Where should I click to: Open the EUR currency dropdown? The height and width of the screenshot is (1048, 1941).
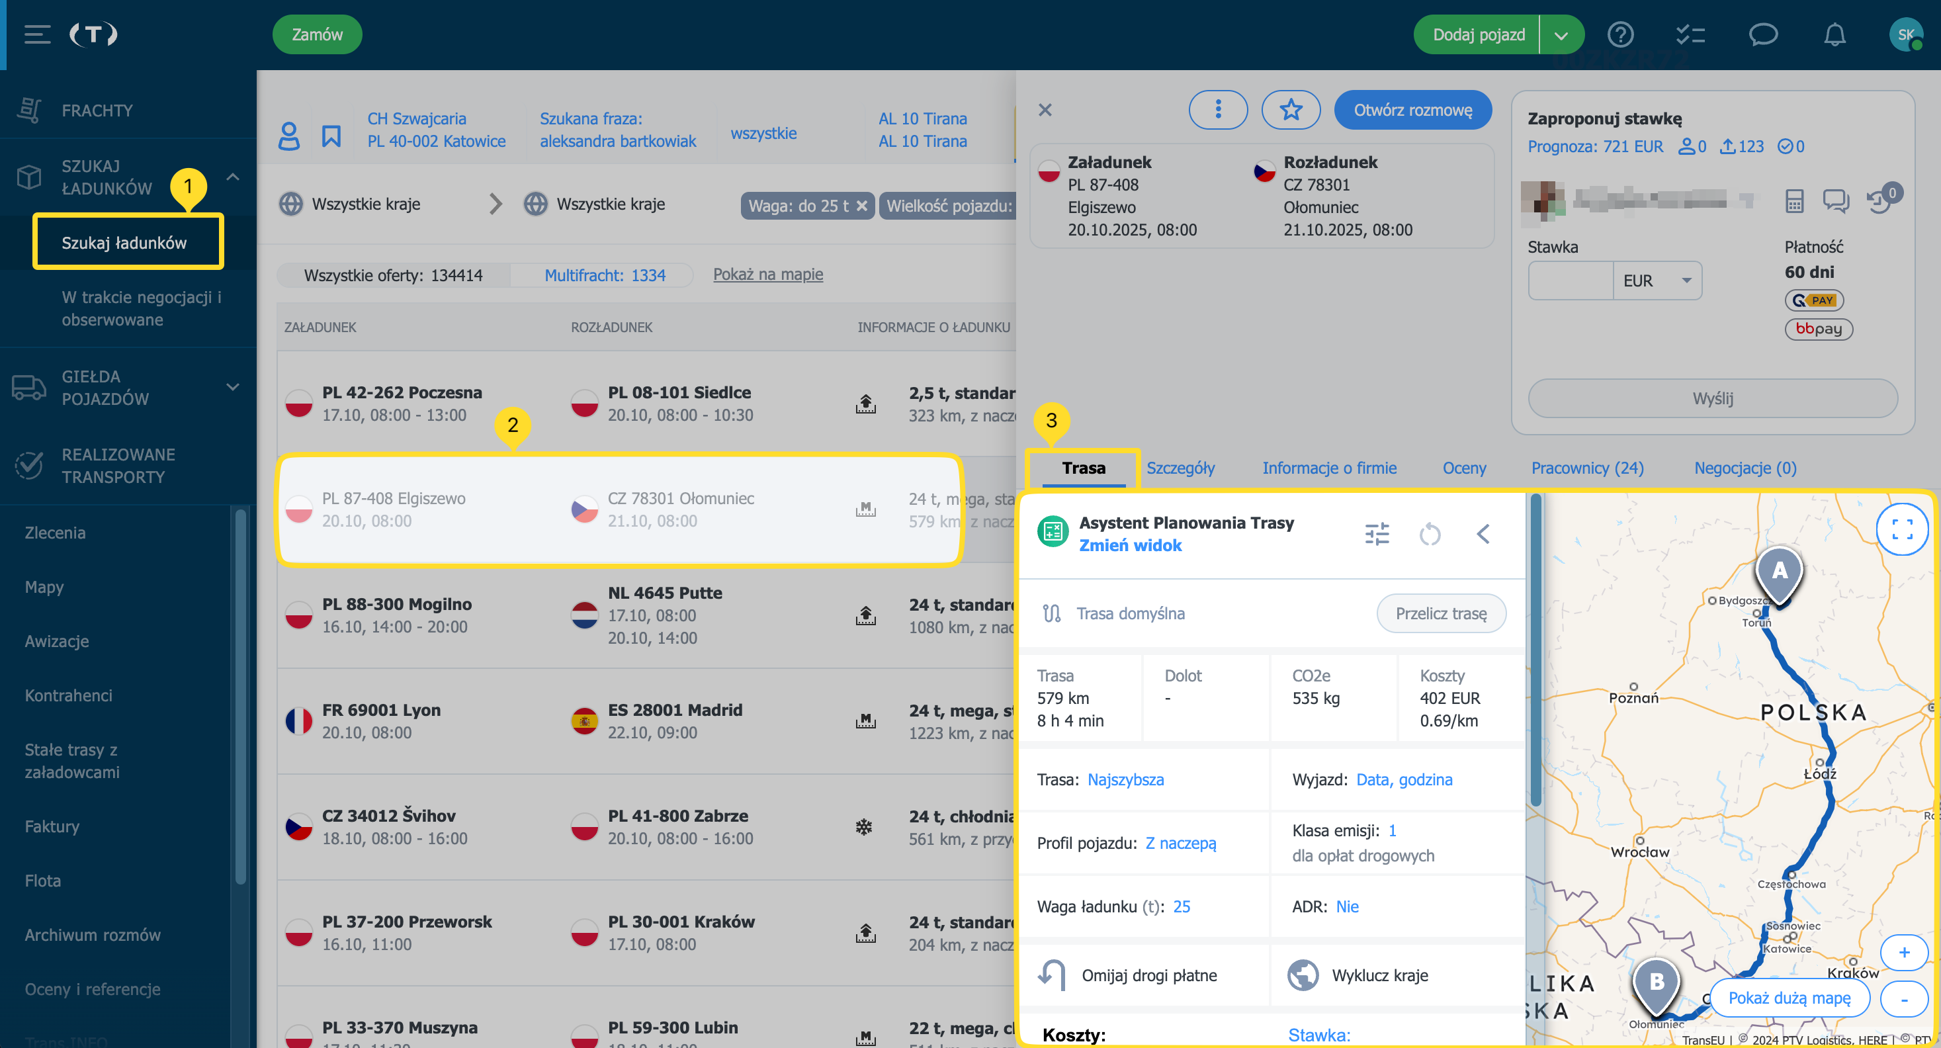pyautogui.click(x=1657, y=281)
